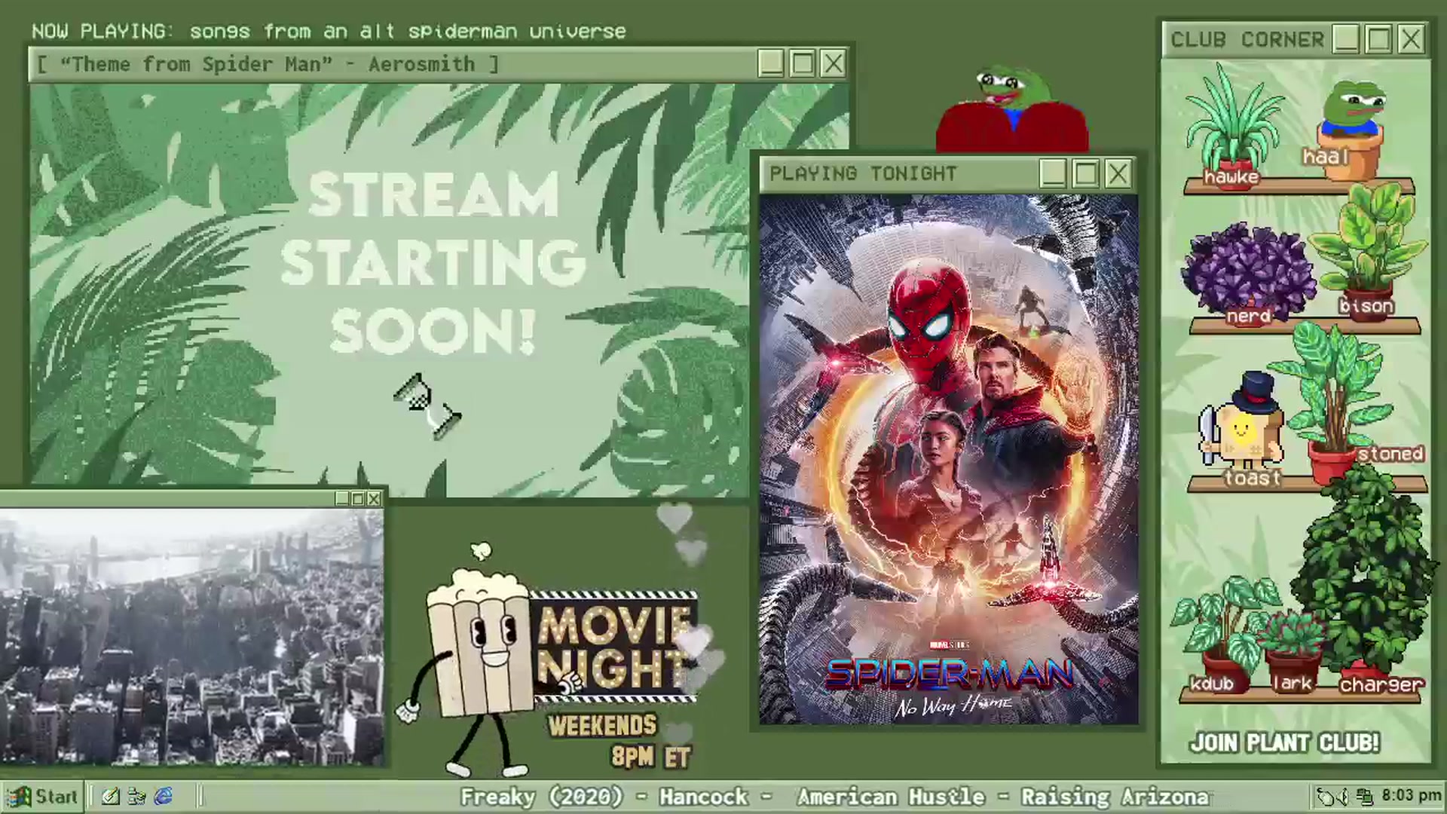
Task: Open Internet Explorer from the taskbar
Action: pos(164,796)
